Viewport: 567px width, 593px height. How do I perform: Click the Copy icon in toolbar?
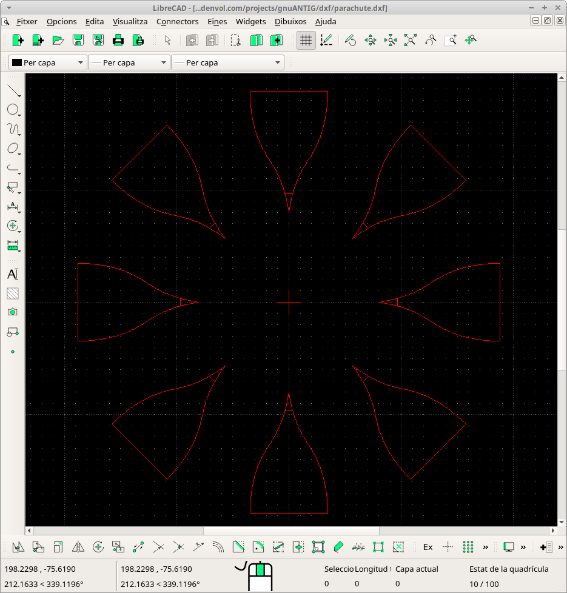tap(256, 40)
